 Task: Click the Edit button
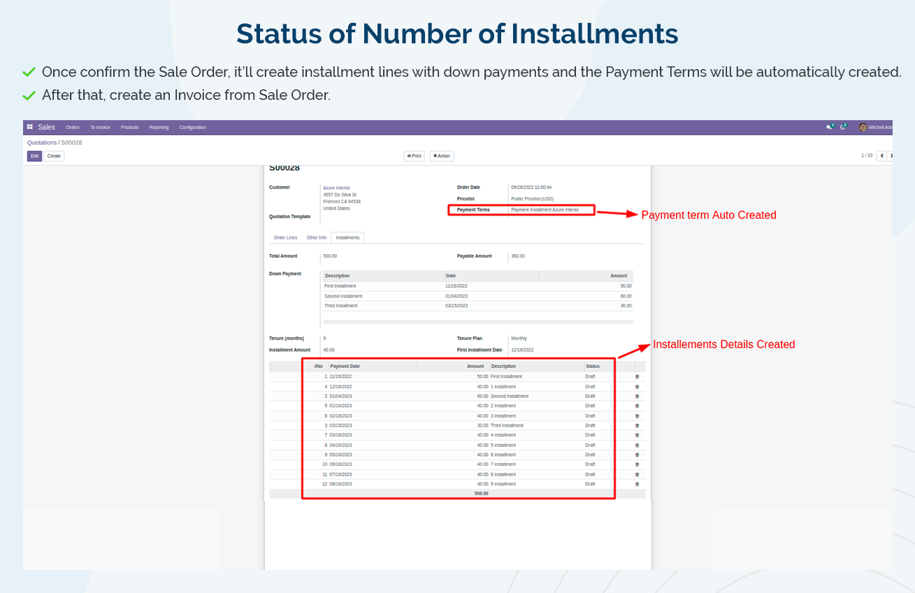tap(34, 156)
